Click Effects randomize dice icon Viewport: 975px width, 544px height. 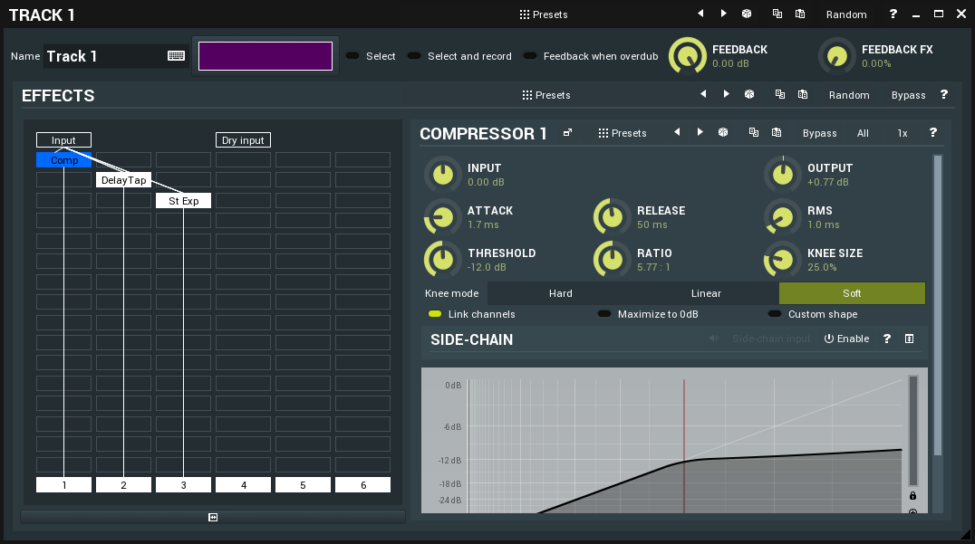pyautogui.click(x=749, y=94)
